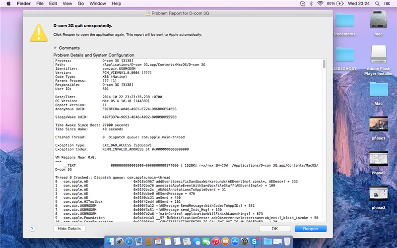Open the Bluetooth status menu
The height and width of the screenshot is (248, 397).
[x=311, y=3]
